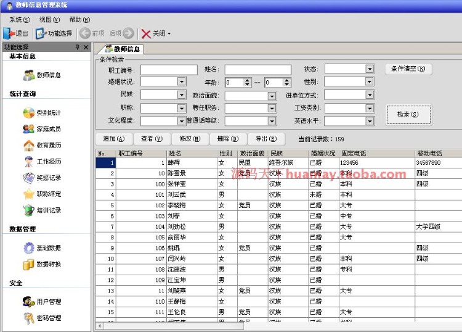The width and height of the screenshot is (462, 332).
Task: Open 用户管理 sidebar icon
Action: (x=29, y=302)
